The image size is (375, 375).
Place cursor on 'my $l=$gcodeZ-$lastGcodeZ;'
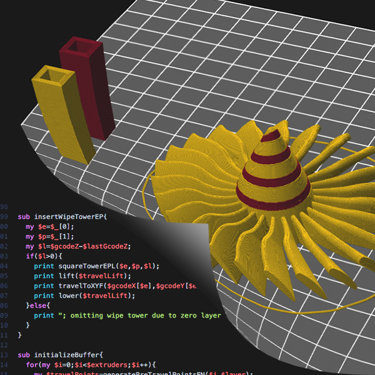click(78, 246)
